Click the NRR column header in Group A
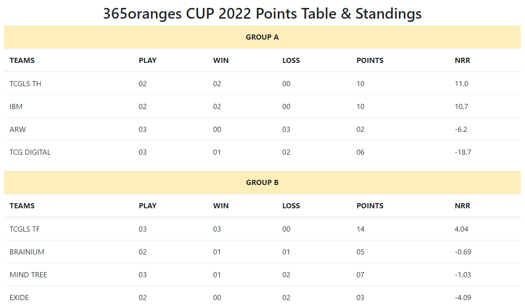The image size is (525, 308). coord(462,61)
